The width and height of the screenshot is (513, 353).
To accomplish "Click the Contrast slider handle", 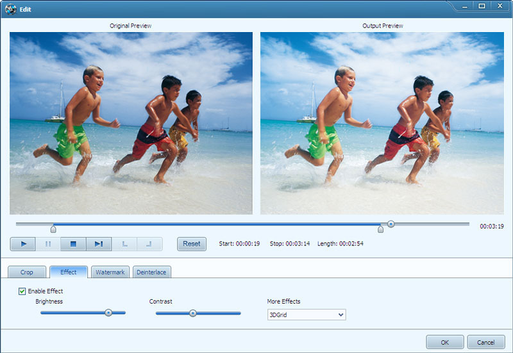I will point(192,313).
